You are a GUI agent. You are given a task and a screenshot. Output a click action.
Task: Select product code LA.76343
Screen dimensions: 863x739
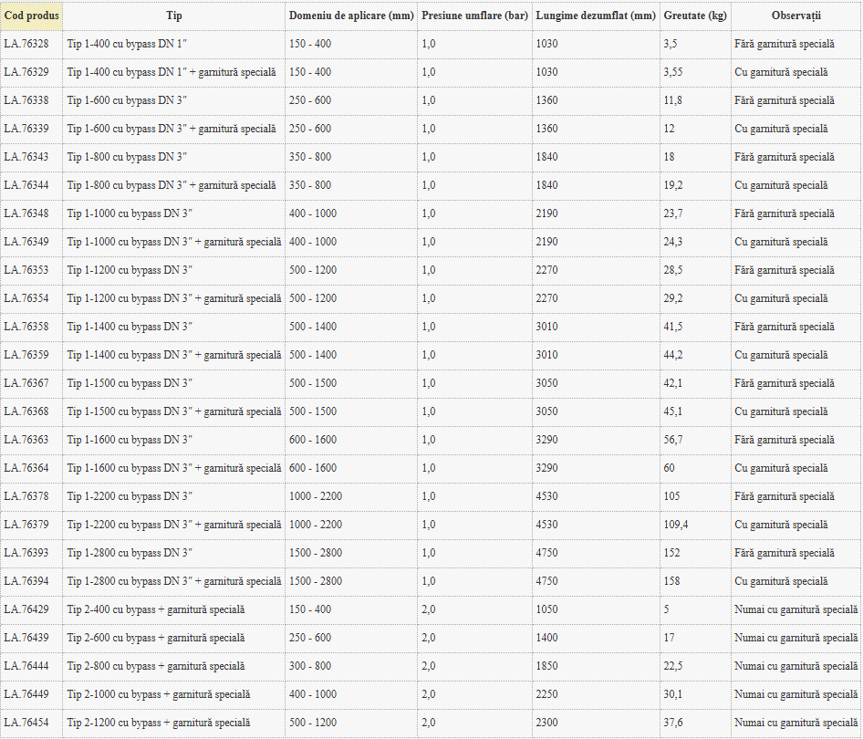(x=26, y=157)
